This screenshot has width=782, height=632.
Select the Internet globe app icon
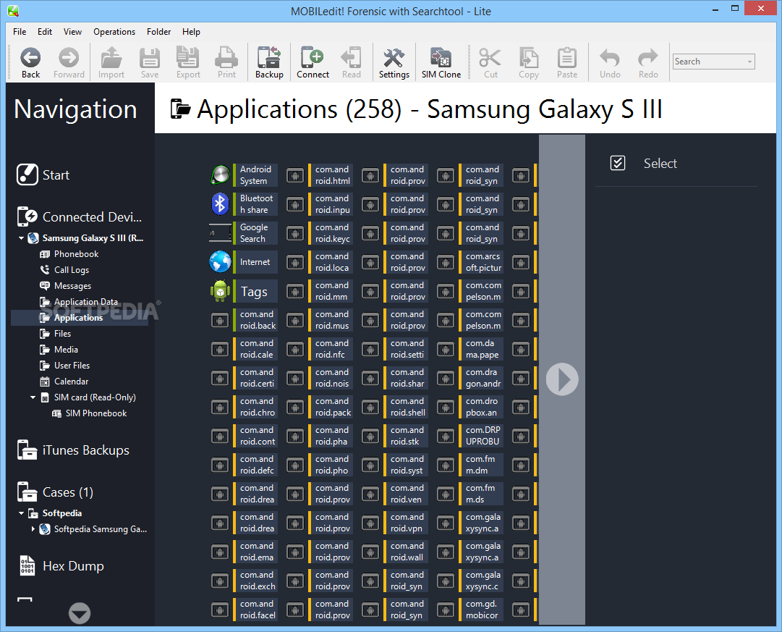[220, 261]
